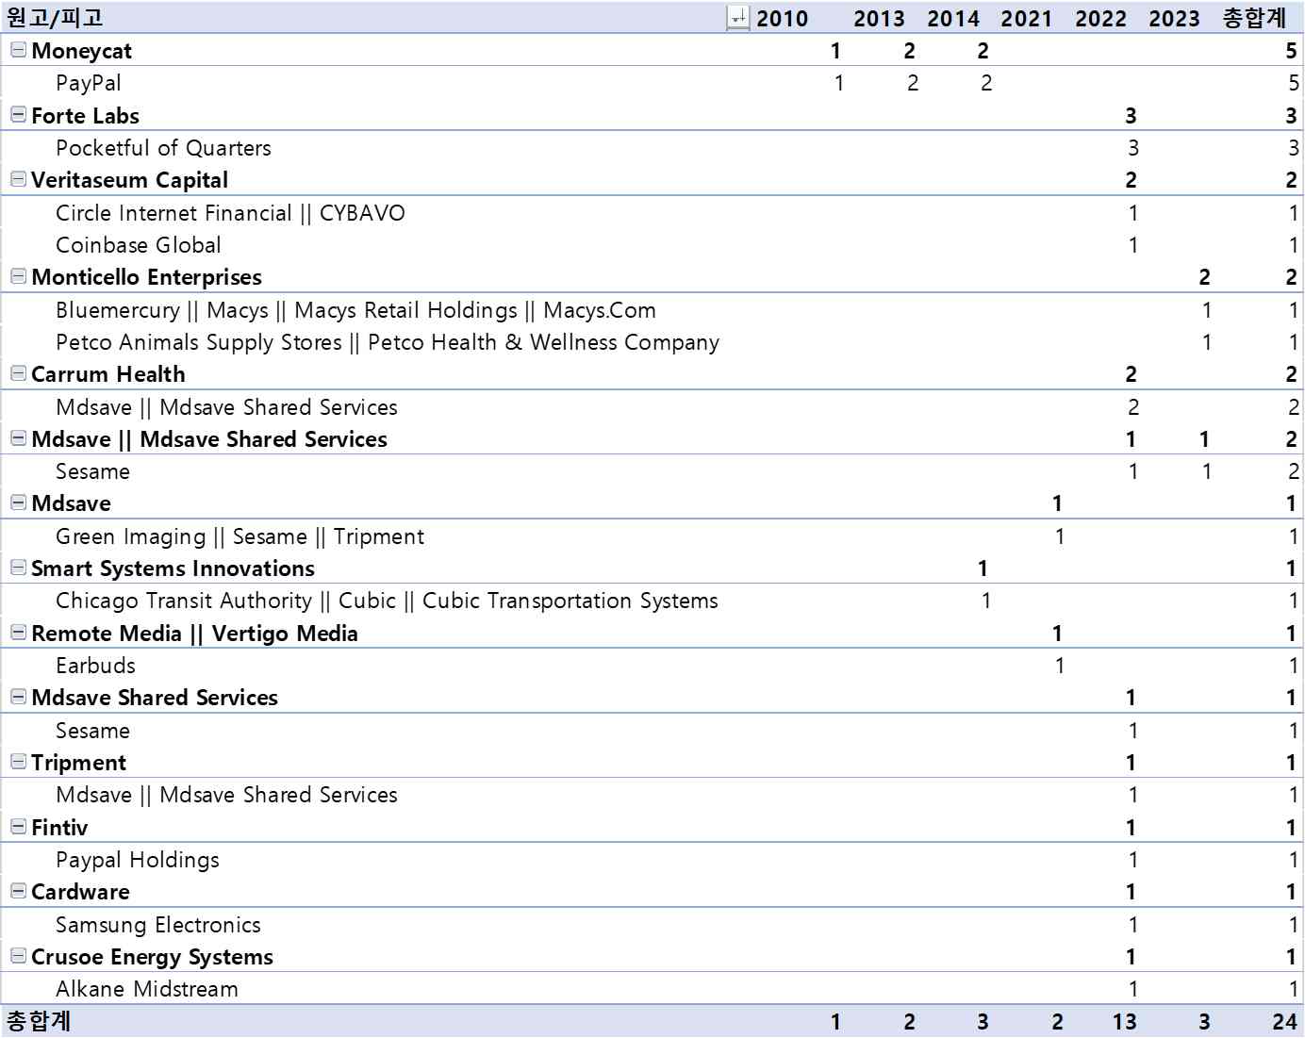Screen dimensions: 1305x1038
Task: Click Moneycat's total value 5 in bold
Action: point(1292,51)
